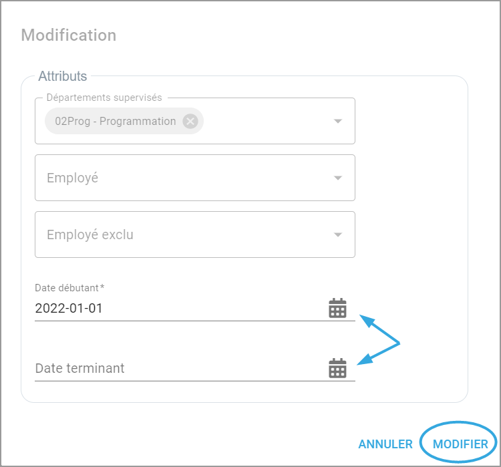
Task: Open the Date débutant calendar picker
Action: point(338,309)
